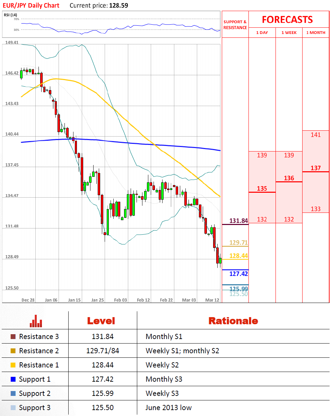This screenshot has height=416, width=332.
Task: Select the 'EUR/JPY Daily Chart' title
Action: [x=31, y=5]
